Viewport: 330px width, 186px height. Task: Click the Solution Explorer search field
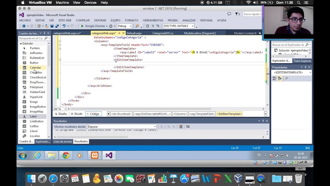click(x=288, y=45)
